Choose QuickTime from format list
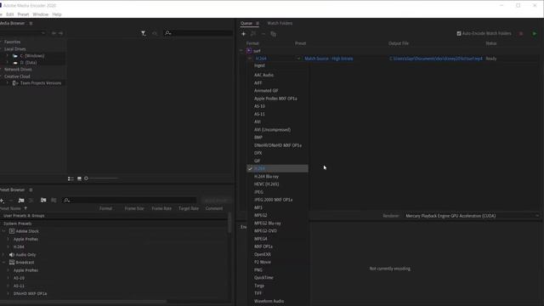This screenshot has height=306, width=544. click(263, 278)
